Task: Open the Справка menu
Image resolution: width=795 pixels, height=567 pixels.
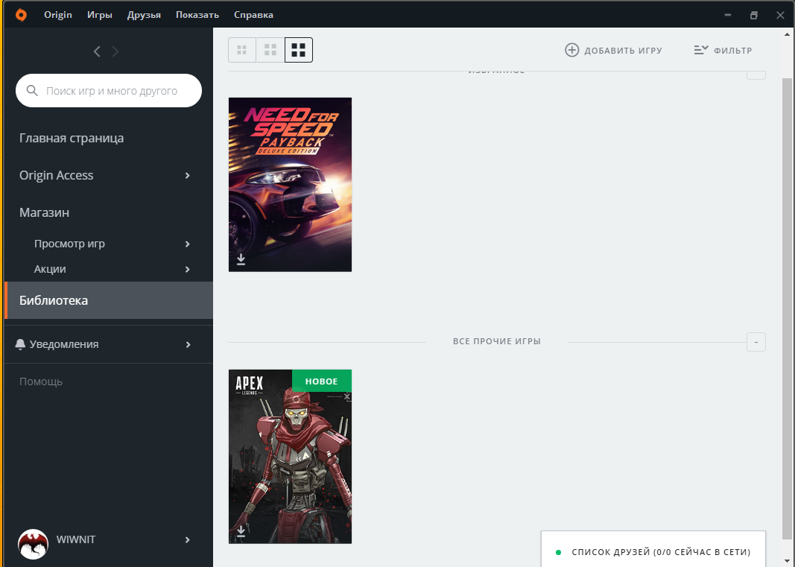Action: [x=253, y=15]
